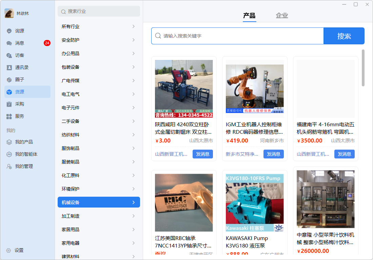373x260 pixels.
Task: Maximize the application window
Action: pos(356,4)
